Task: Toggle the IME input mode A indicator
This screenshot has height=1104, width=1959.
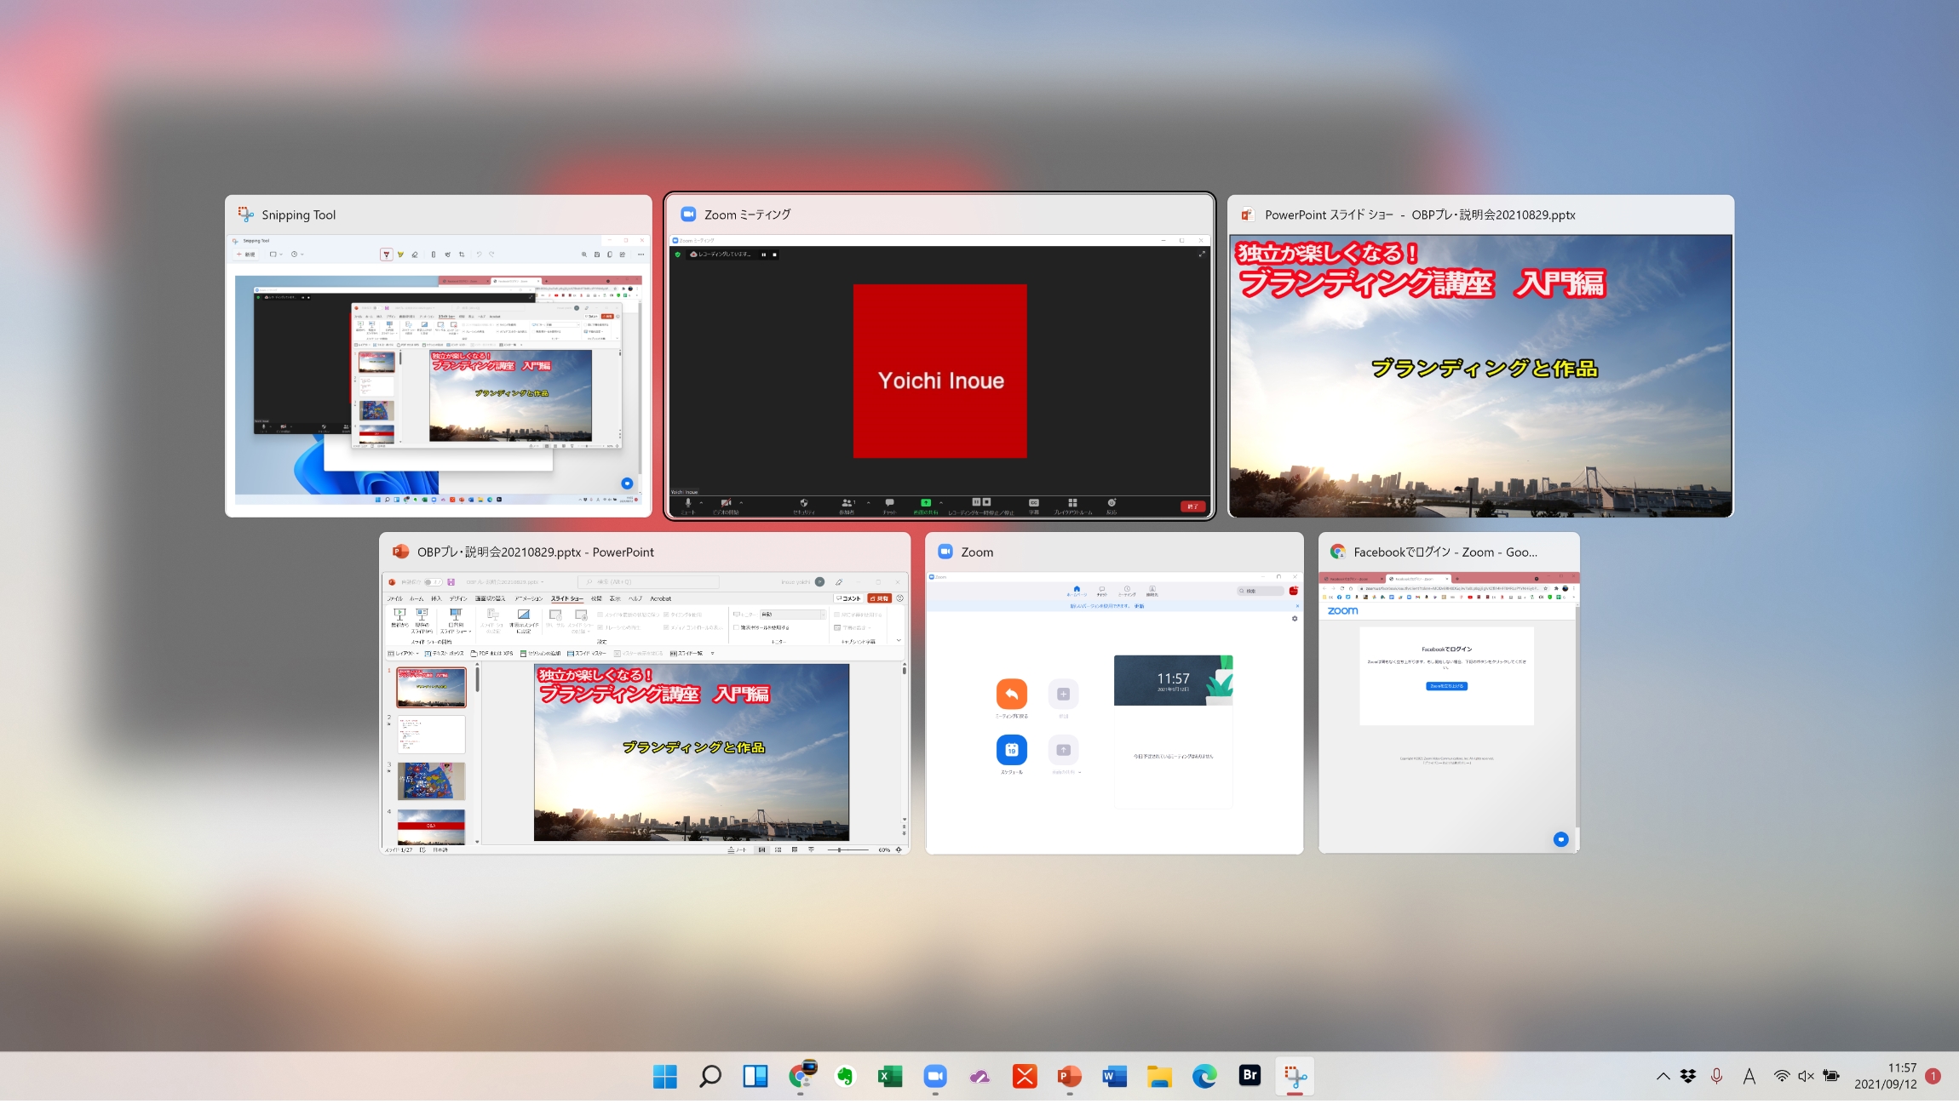Action: [x=1749, y=1077]
